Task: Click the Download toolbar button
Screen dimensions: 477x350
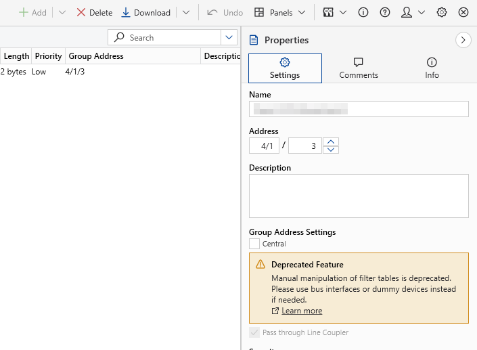Action: coord(145,13)
